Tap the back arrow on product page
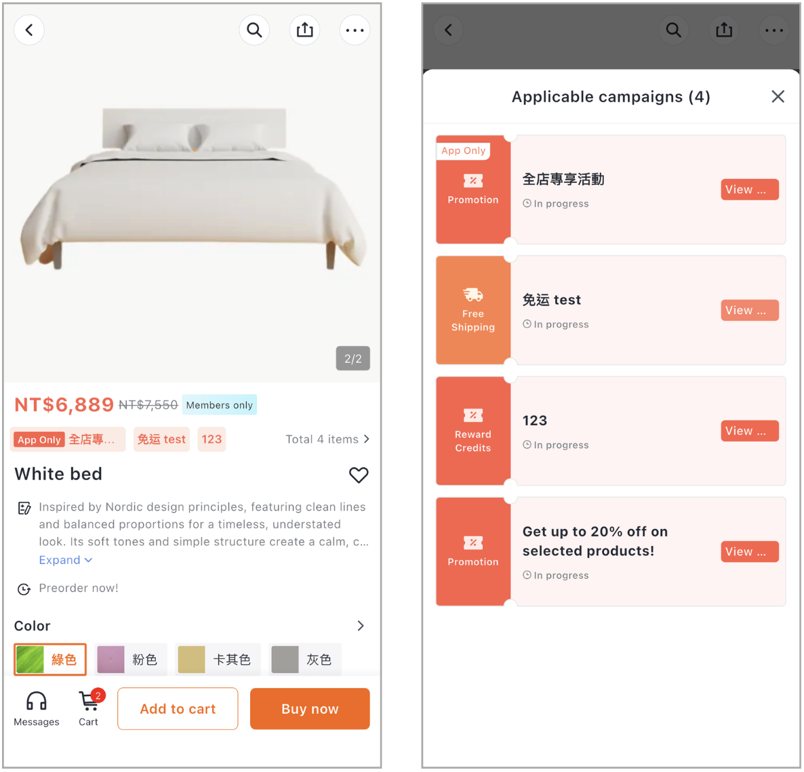 (29, 30)
